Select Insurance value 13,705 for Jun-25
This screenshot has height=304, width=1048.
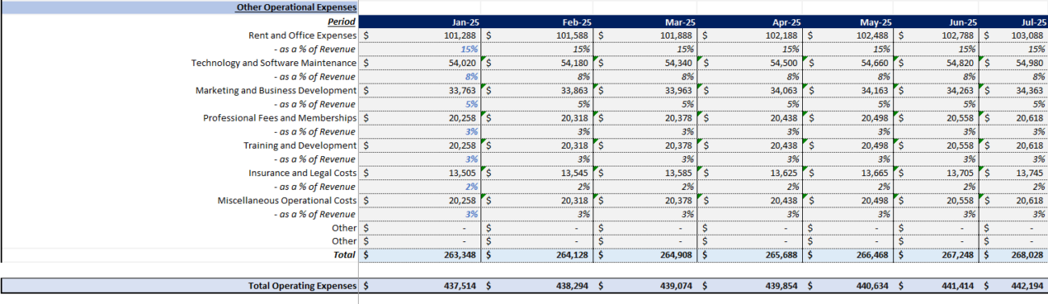point(936,172)
